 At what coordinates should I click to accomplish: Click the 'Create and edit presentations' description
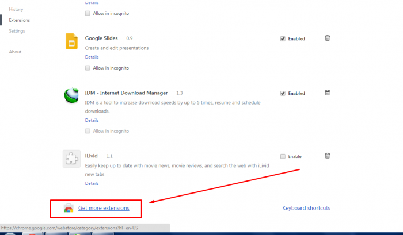(117, 48)
